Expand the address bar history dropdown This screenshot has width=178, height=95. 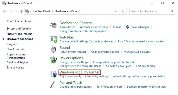115,11
